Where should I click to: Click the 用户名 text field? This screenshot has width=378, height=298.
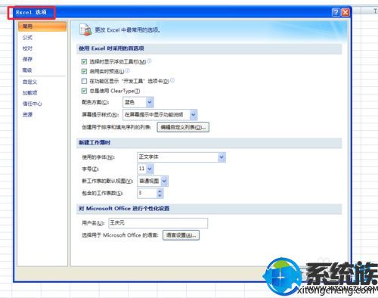(x=158, y=223)
